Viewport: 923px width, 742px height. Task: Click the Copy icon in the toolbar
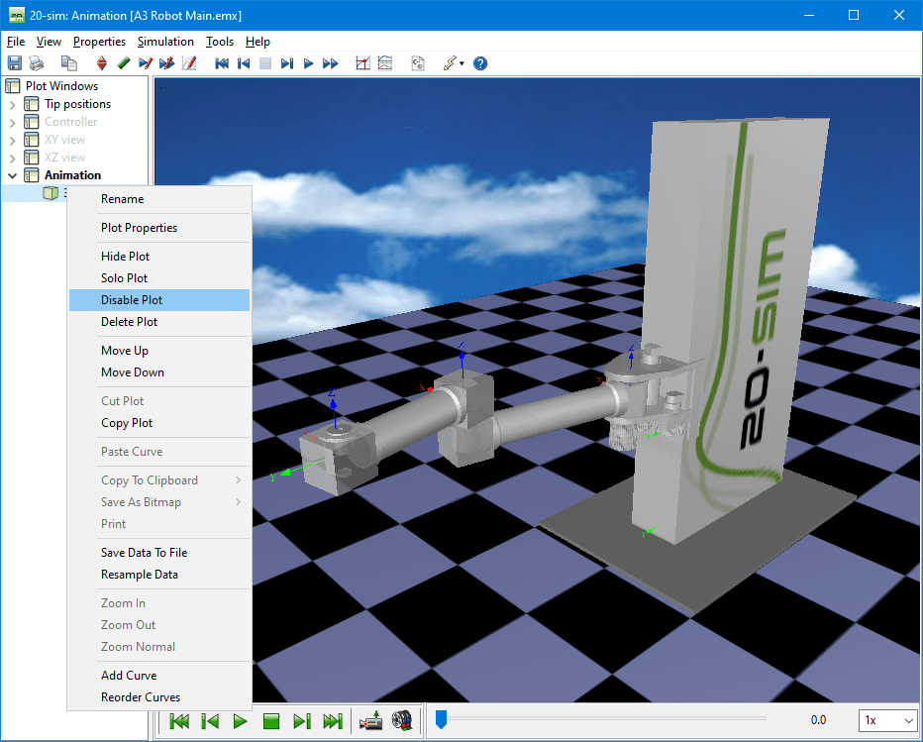click(68, 63)
